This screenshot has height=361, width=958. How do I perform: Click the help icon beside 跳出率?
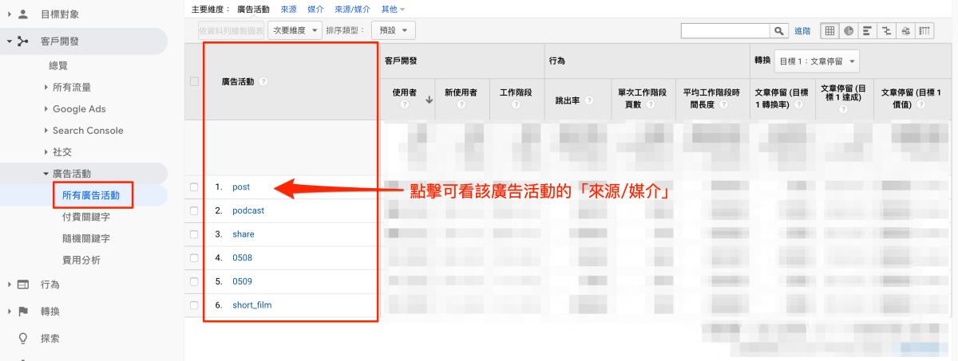589,100
